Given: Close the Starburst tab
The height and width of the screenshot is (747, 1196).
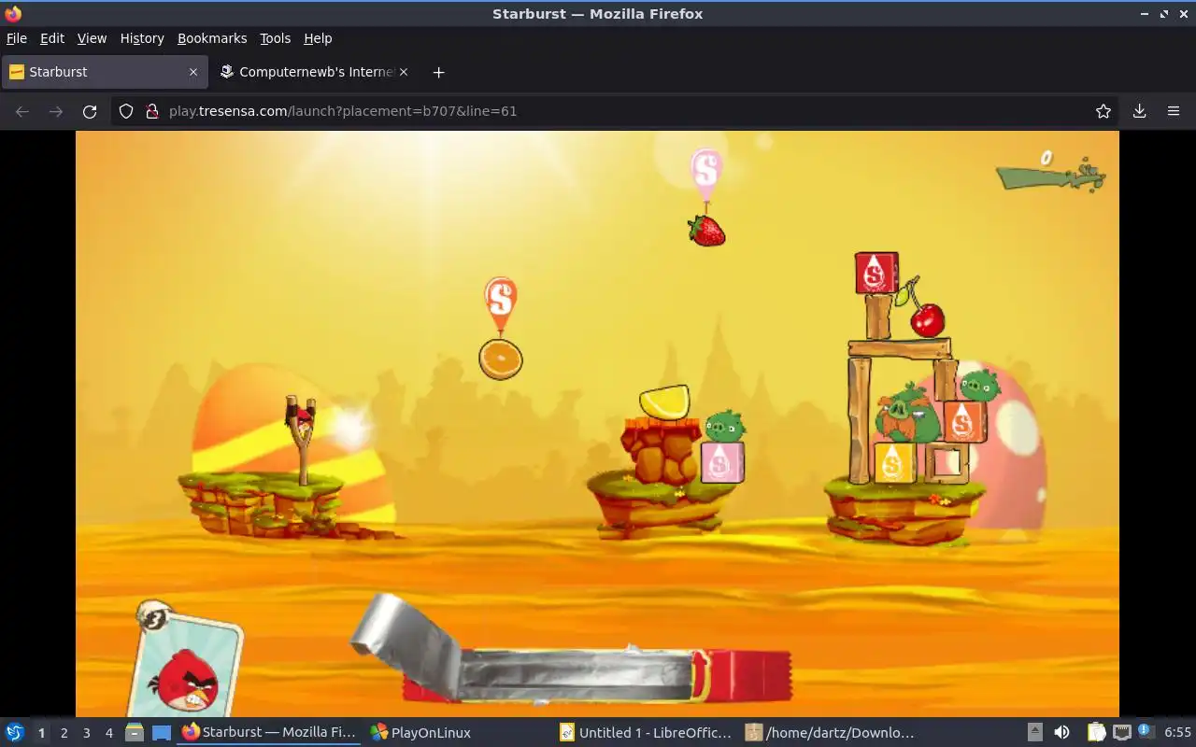Looking at the screenshot, I should pyautogui.click(x=193, y=72).
